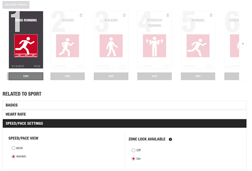Click trash icon on Walking profile
The height and width of the screenshot is (171, 252).
click(124, 16)
